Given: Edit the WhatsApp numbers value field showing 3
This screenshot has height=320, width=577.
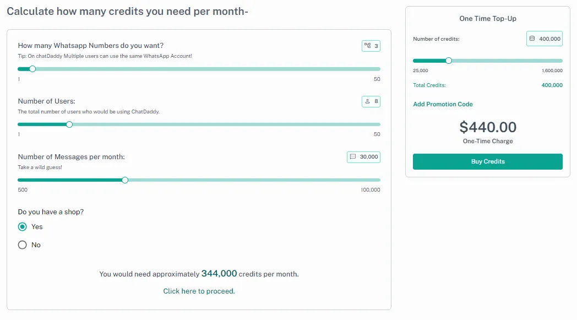Looking at the screenshot, I should (x=376, y=46).
